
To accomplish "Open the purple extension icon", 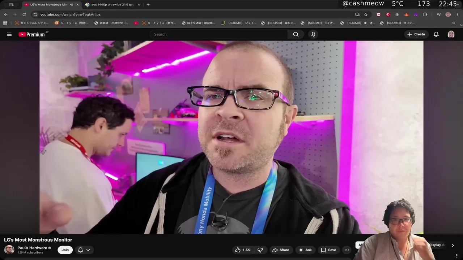I will pyautogui.click(x=416, y=14).
